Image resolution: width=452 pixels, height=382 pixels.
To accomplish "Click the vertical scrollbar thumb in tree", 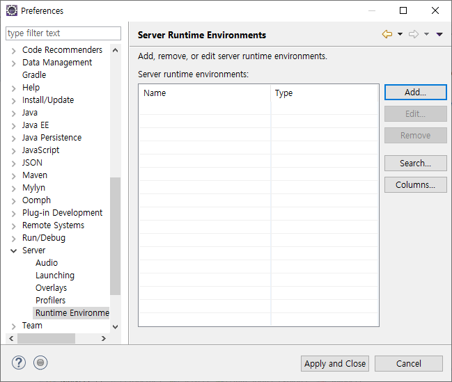I will click(116, 236).
